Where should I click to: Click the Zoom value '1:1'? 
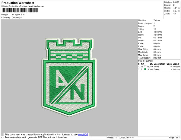point(175,14)
